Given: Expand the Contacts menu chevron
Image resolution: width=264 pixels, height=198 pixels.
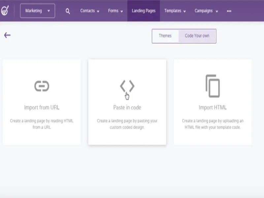Looking at the screenshot, I should (x=98, y=11).
